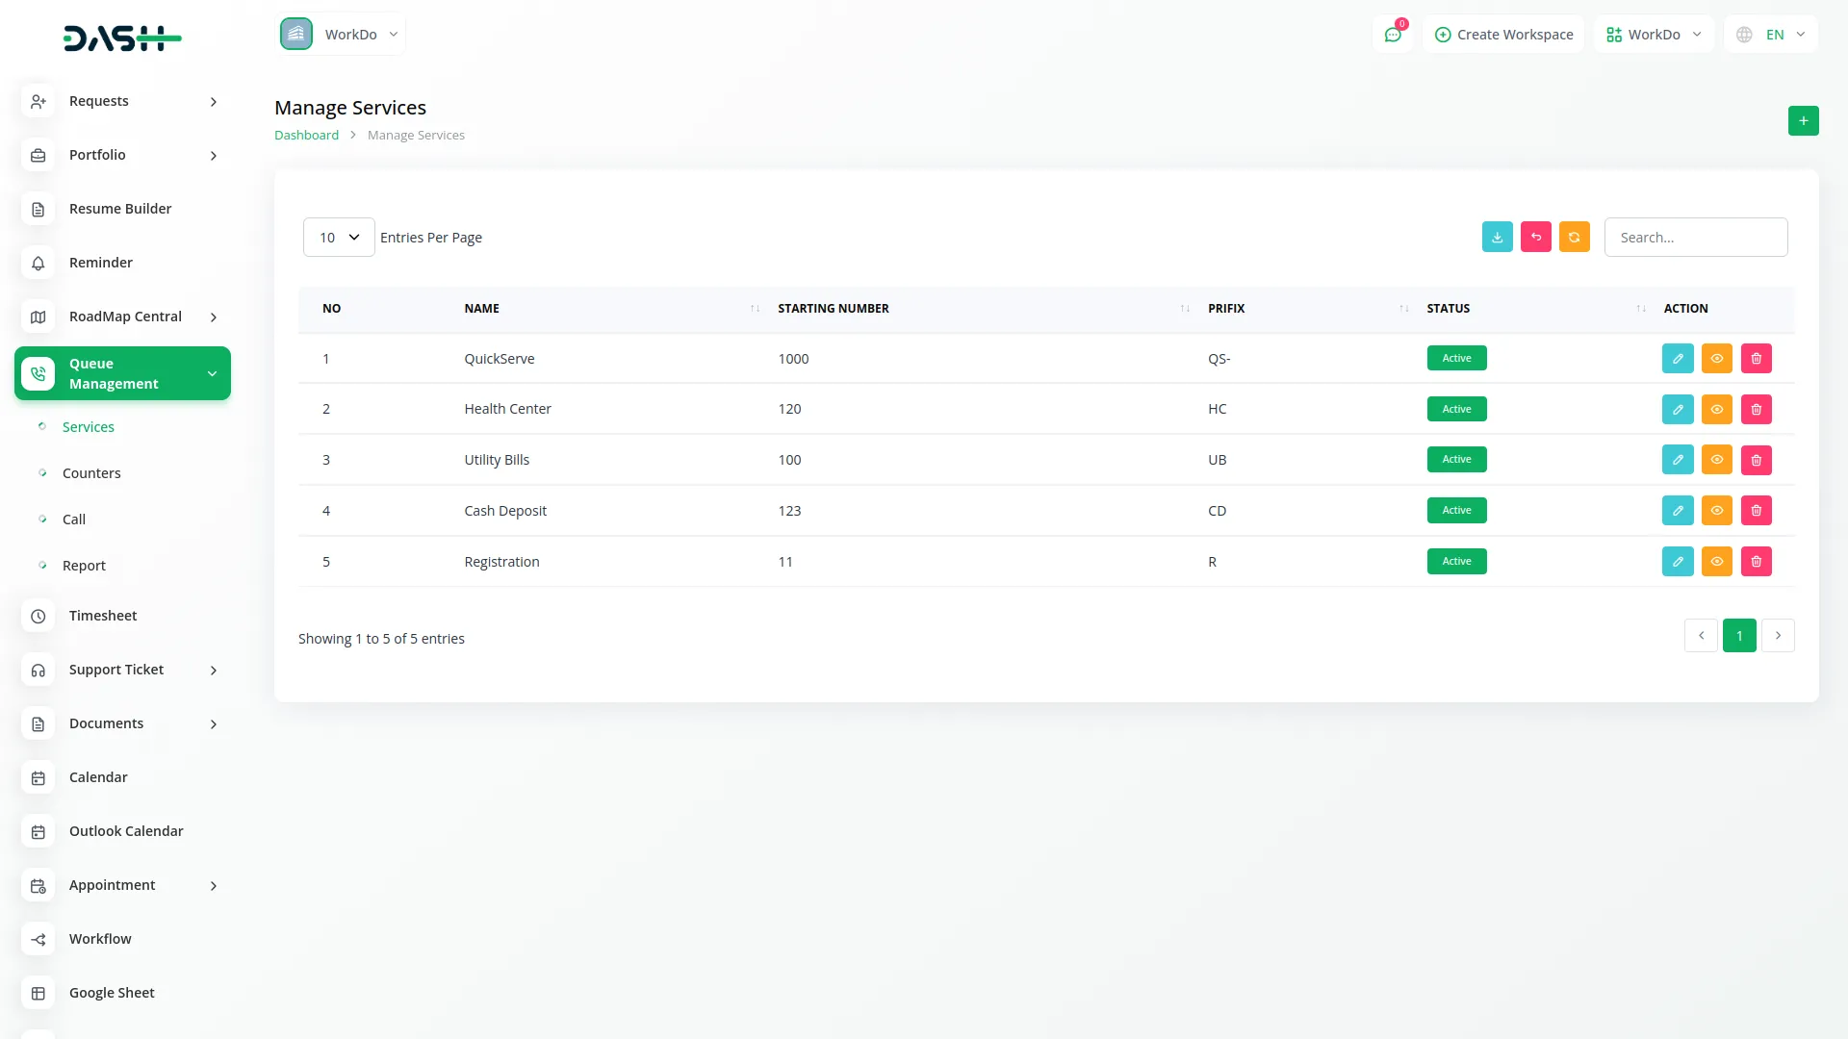1848x1039 pixels.
Task: Delete the Registration service row
Action: [1756, 561]
